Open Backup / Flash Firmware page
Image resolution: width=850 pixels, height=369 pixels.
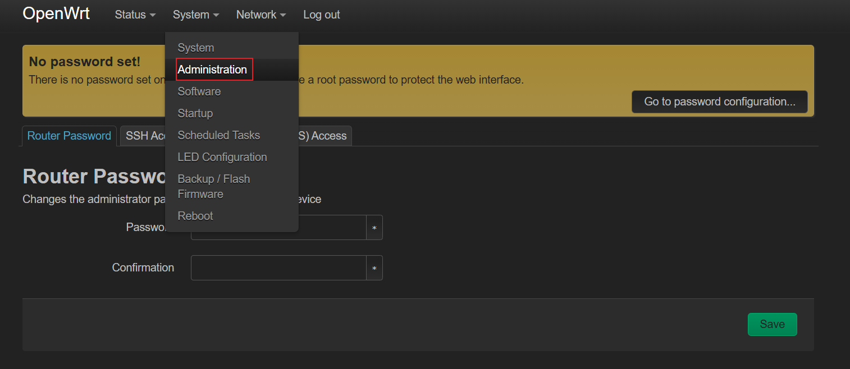coord(213,186)
